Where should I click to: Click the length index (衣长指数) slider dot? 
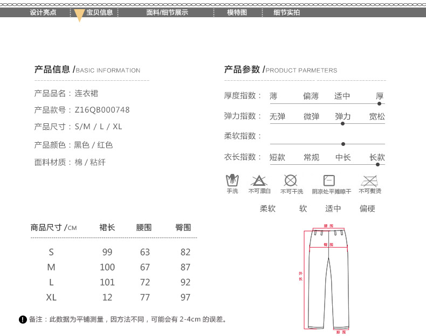coord(377,164)
